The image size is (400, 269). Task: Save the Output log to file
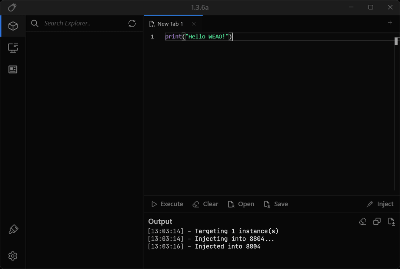tap(391, 221)
